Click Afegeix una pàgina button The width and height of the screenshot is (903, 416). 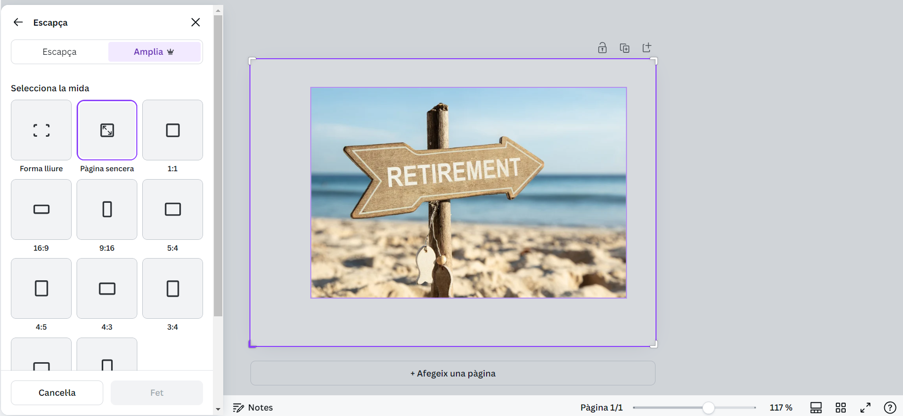pos(452,374)
